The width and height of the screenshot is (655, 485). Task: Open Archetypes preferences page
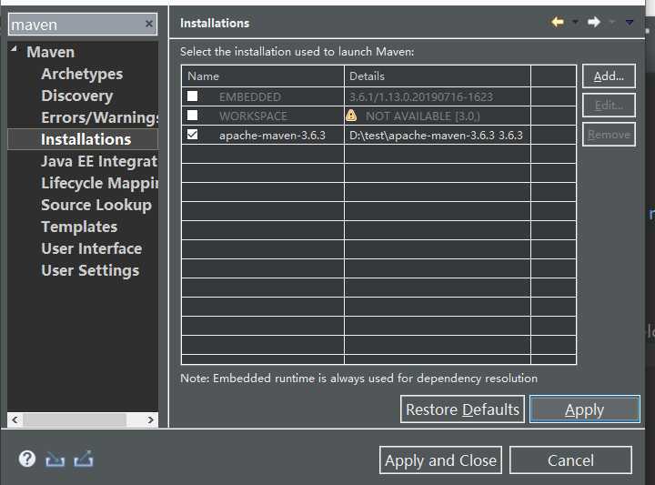tap(82, 74)
